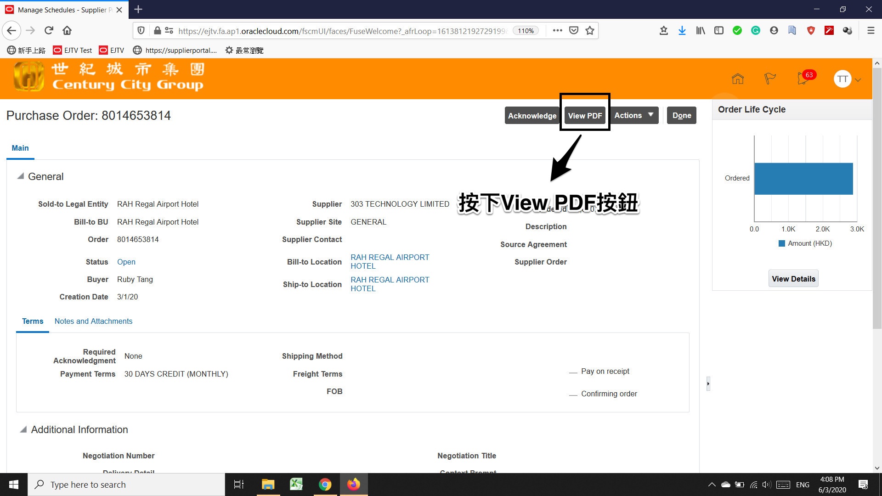
Task: Click the red shield extension icon
Action: 811,31
